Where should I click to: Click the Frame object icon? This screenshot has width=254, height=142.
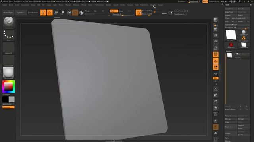click(x=216, y=89)
